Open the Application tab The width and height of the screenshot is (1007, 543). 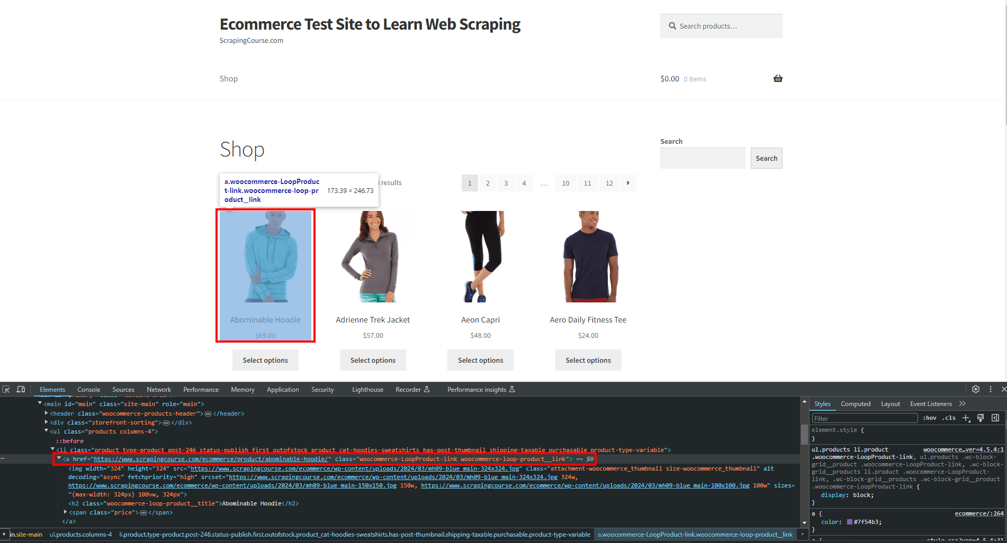point(283,389)
